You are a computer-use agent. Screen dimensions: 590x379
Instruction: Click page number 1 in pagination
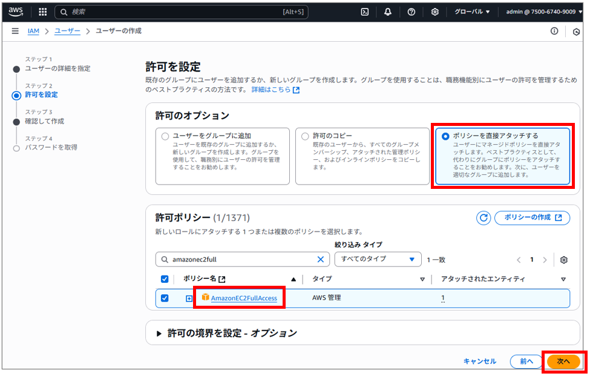pos(532,259)
